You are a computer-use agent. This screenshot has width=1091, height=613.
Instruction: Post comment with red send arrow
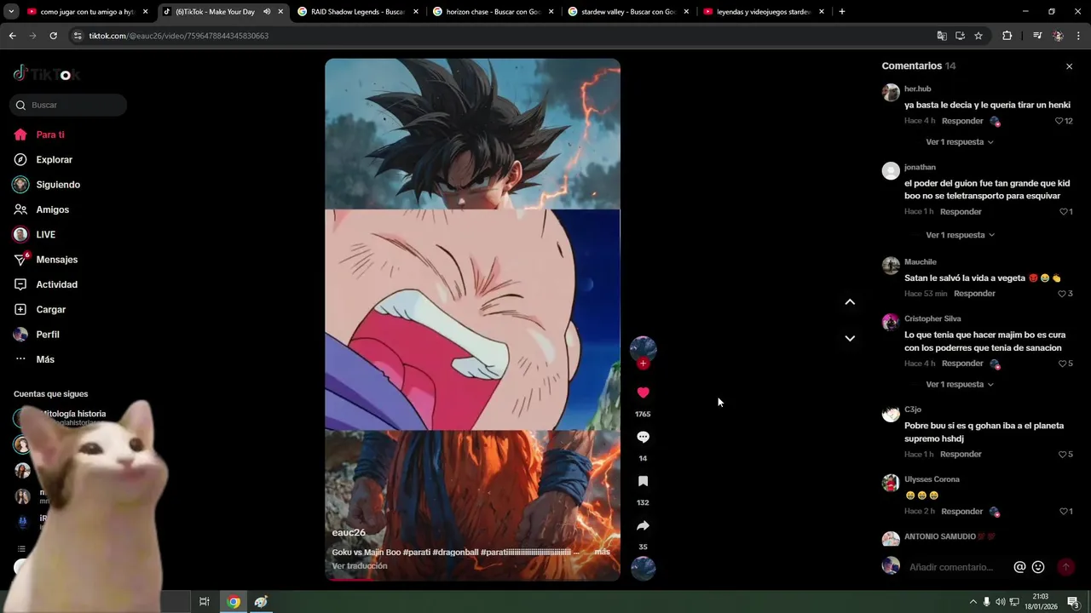pos(1065,567)
